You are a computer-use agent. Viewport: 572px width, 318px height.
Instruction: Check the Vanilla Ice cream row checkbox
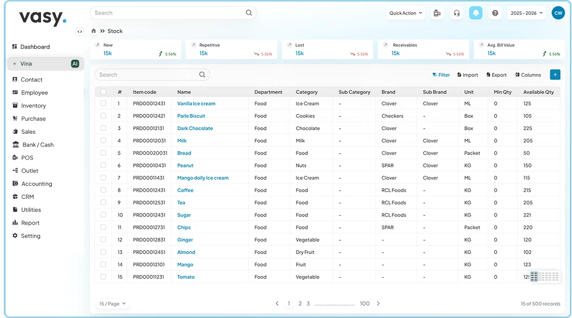point(103,103)
